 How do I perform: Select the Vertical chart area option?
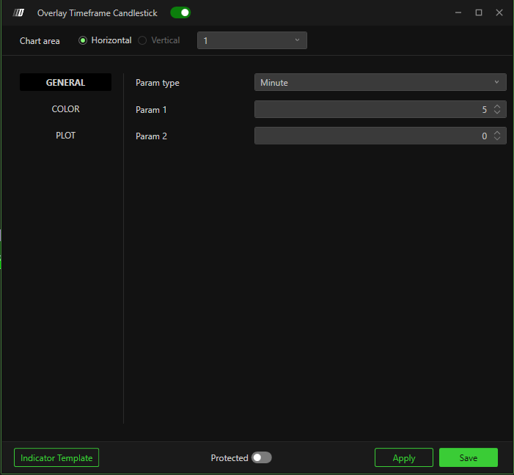(x=142, y=40)
